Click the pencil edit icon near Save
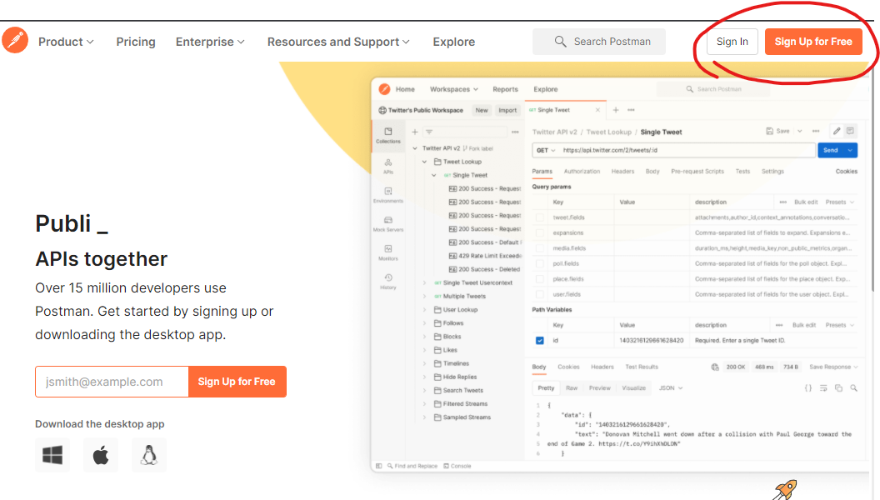Image resolution: width=880 pixels, height=500 pixels. tap(837, 131)
